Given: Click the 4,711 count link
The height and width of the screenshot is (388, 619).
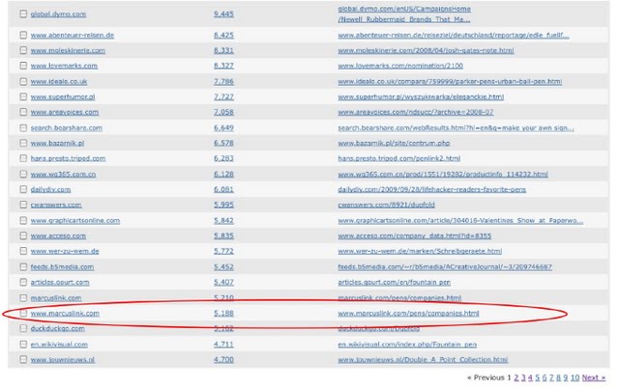Looking at the screenshot, I should [x=223, y=345].
